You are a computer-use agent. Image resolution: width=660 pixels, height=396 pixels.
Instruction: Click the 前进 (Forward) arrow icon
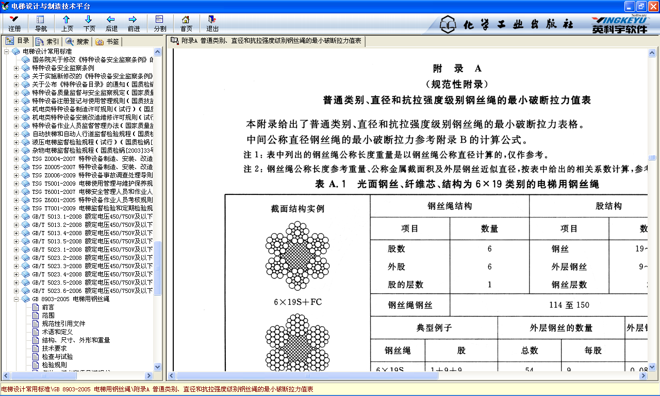(x=134, y=23)
